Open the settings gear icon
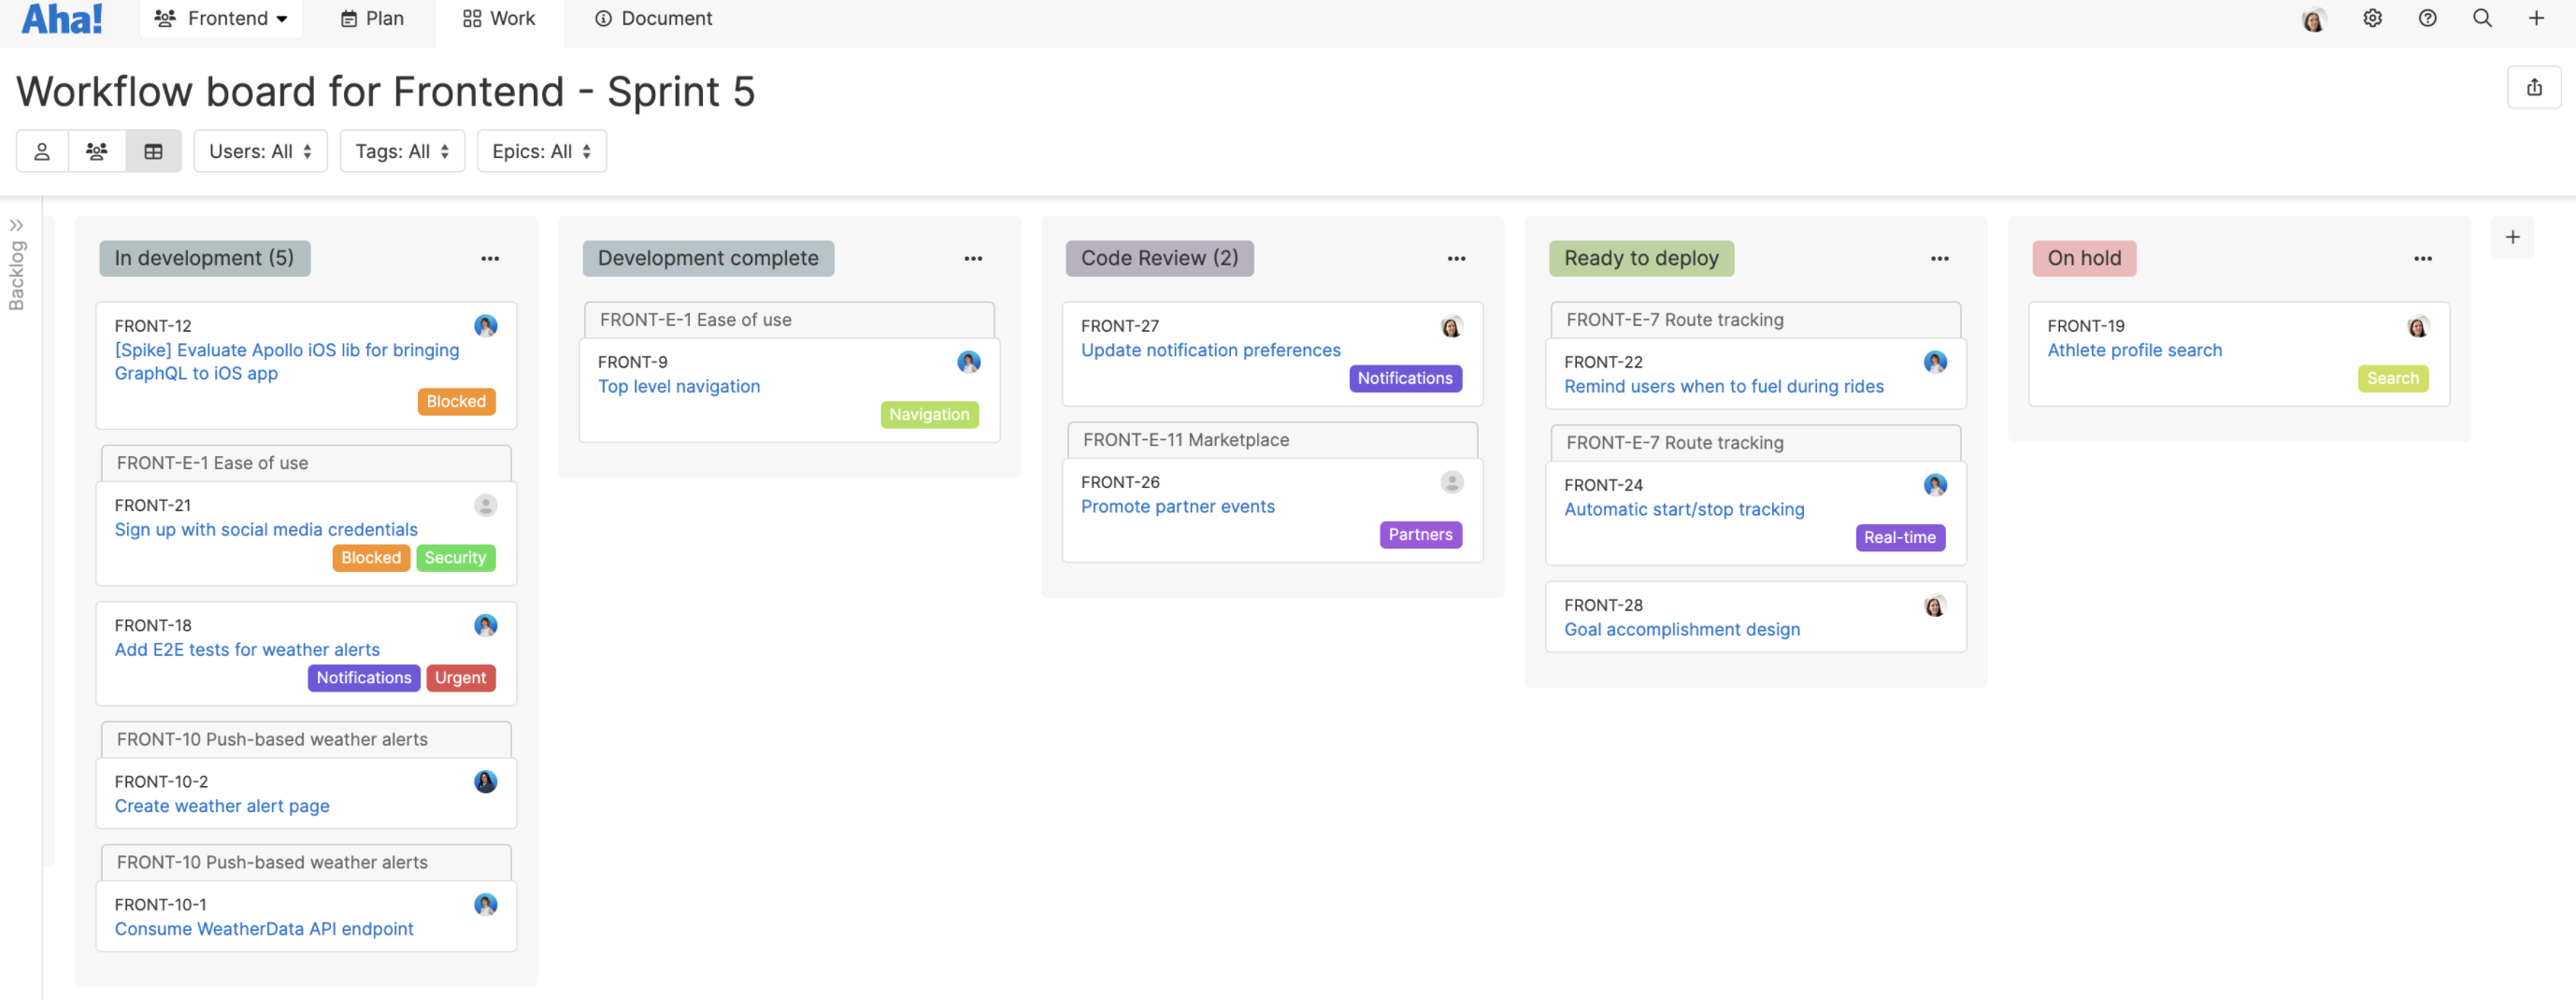2576x1000 pixels. (x=2372, y=18)
